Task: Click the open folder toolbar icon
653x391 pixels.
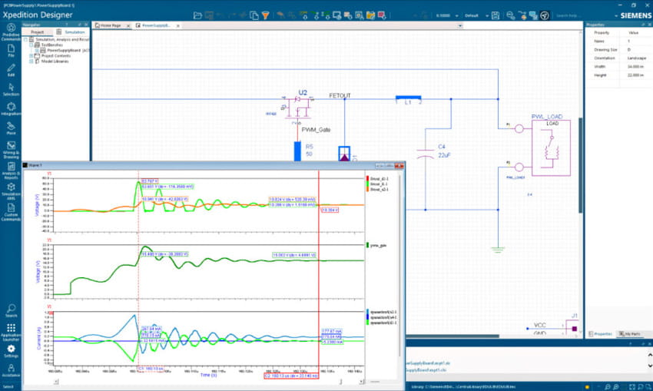Action: pos(198,15)
